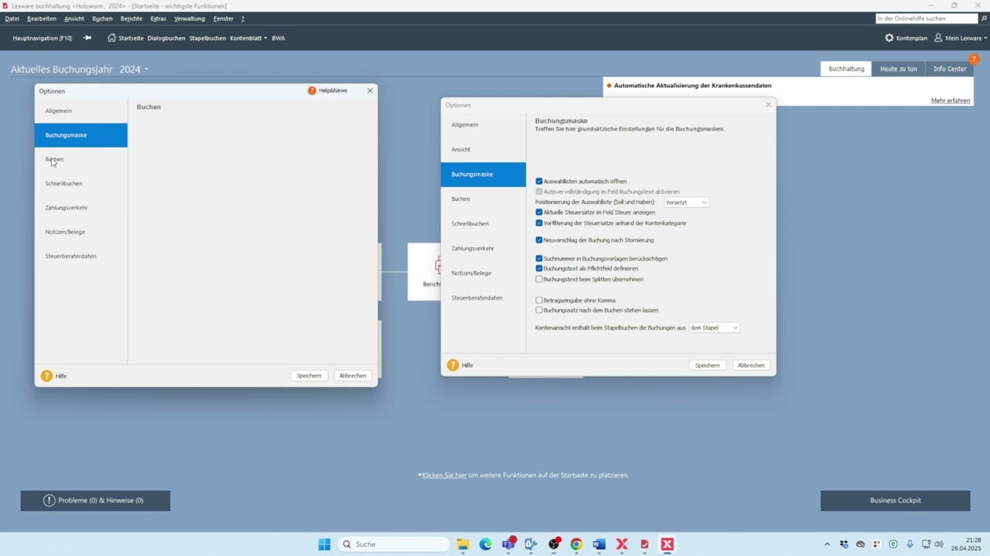Click Abbrechen in the right Optionen dialog
This screenshot has width=990, height=556.
[x=751, y=365]
